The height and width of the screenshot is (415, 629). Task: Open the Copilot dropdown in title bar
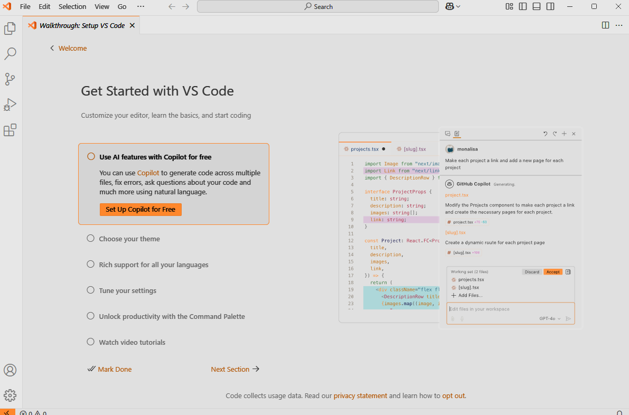453,6
